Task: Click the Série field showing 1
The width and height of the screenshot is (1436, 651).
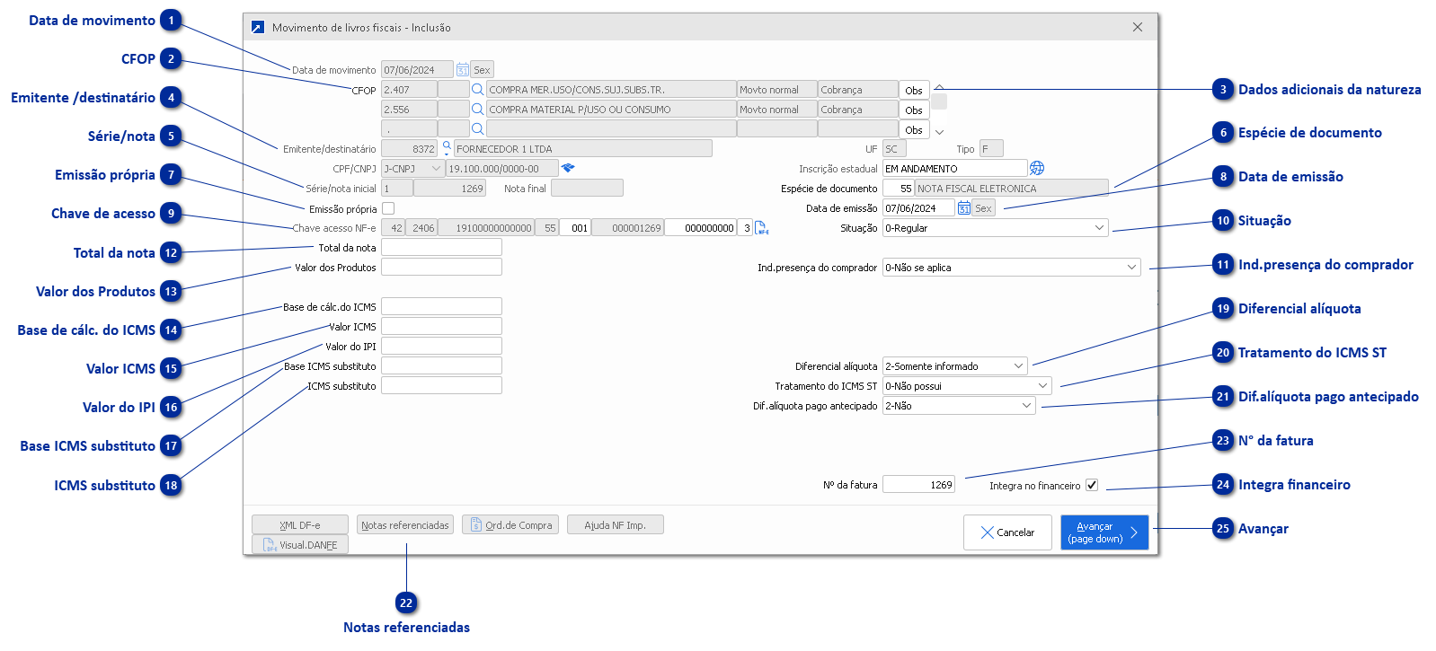Action: (x=397, y=189)
